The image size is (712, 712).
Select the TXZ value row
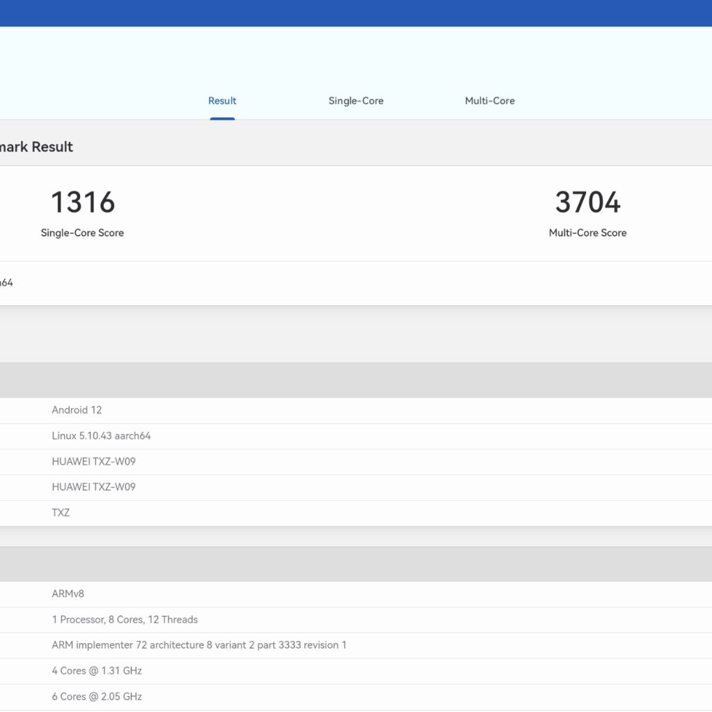click(60, 513)
